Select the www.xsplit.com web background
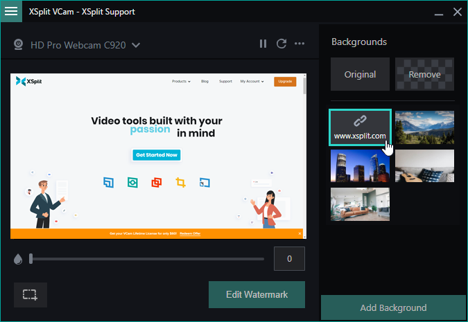468x322 pixels. (360, 127)
